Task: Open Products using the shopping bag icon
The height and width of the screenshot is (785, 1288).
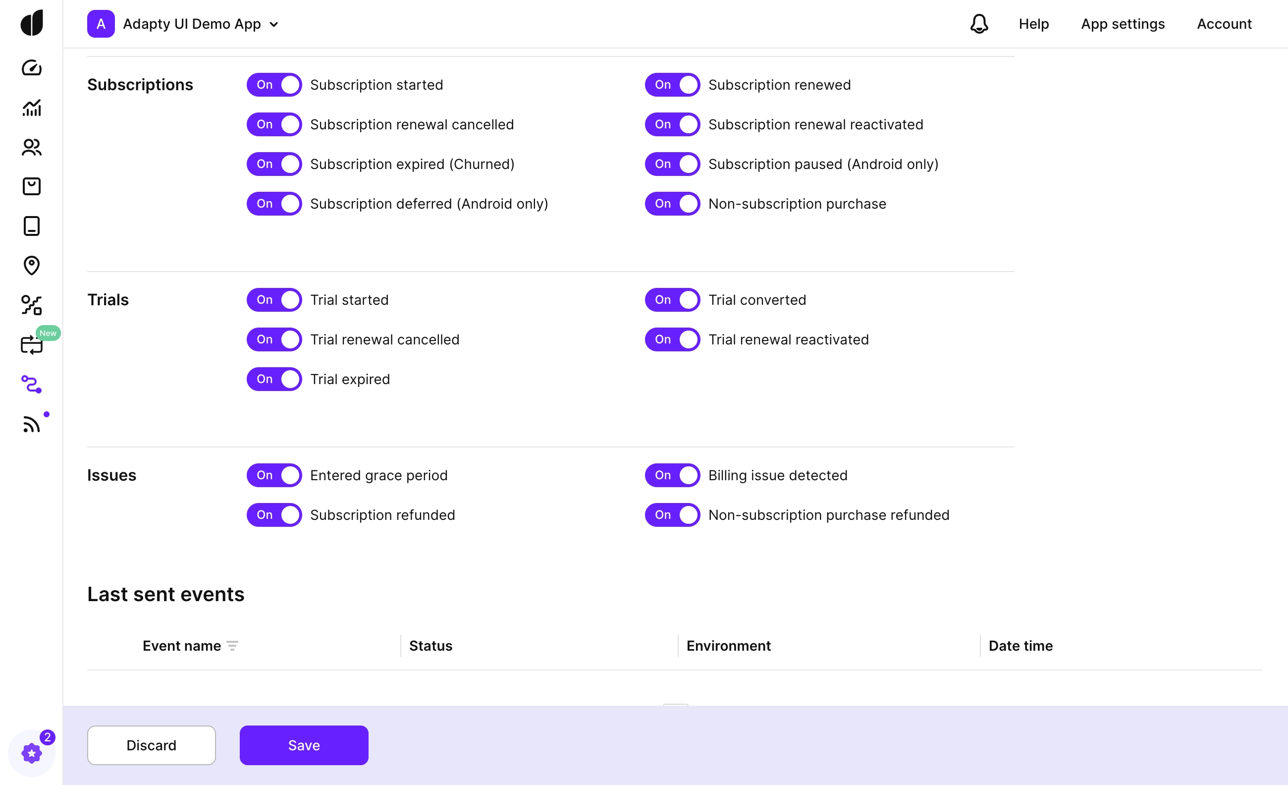Action: point(31,186)
